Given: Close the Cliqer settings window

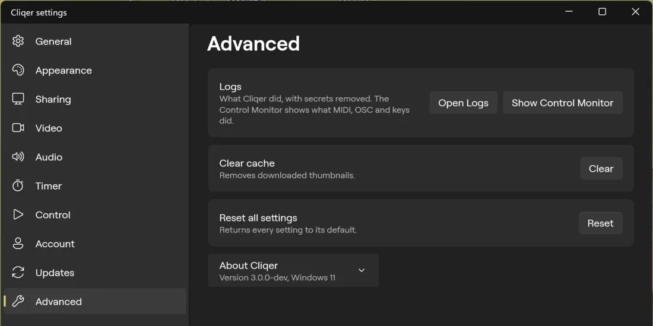Looking at the screenshot, I should click(x=636, y=12).
